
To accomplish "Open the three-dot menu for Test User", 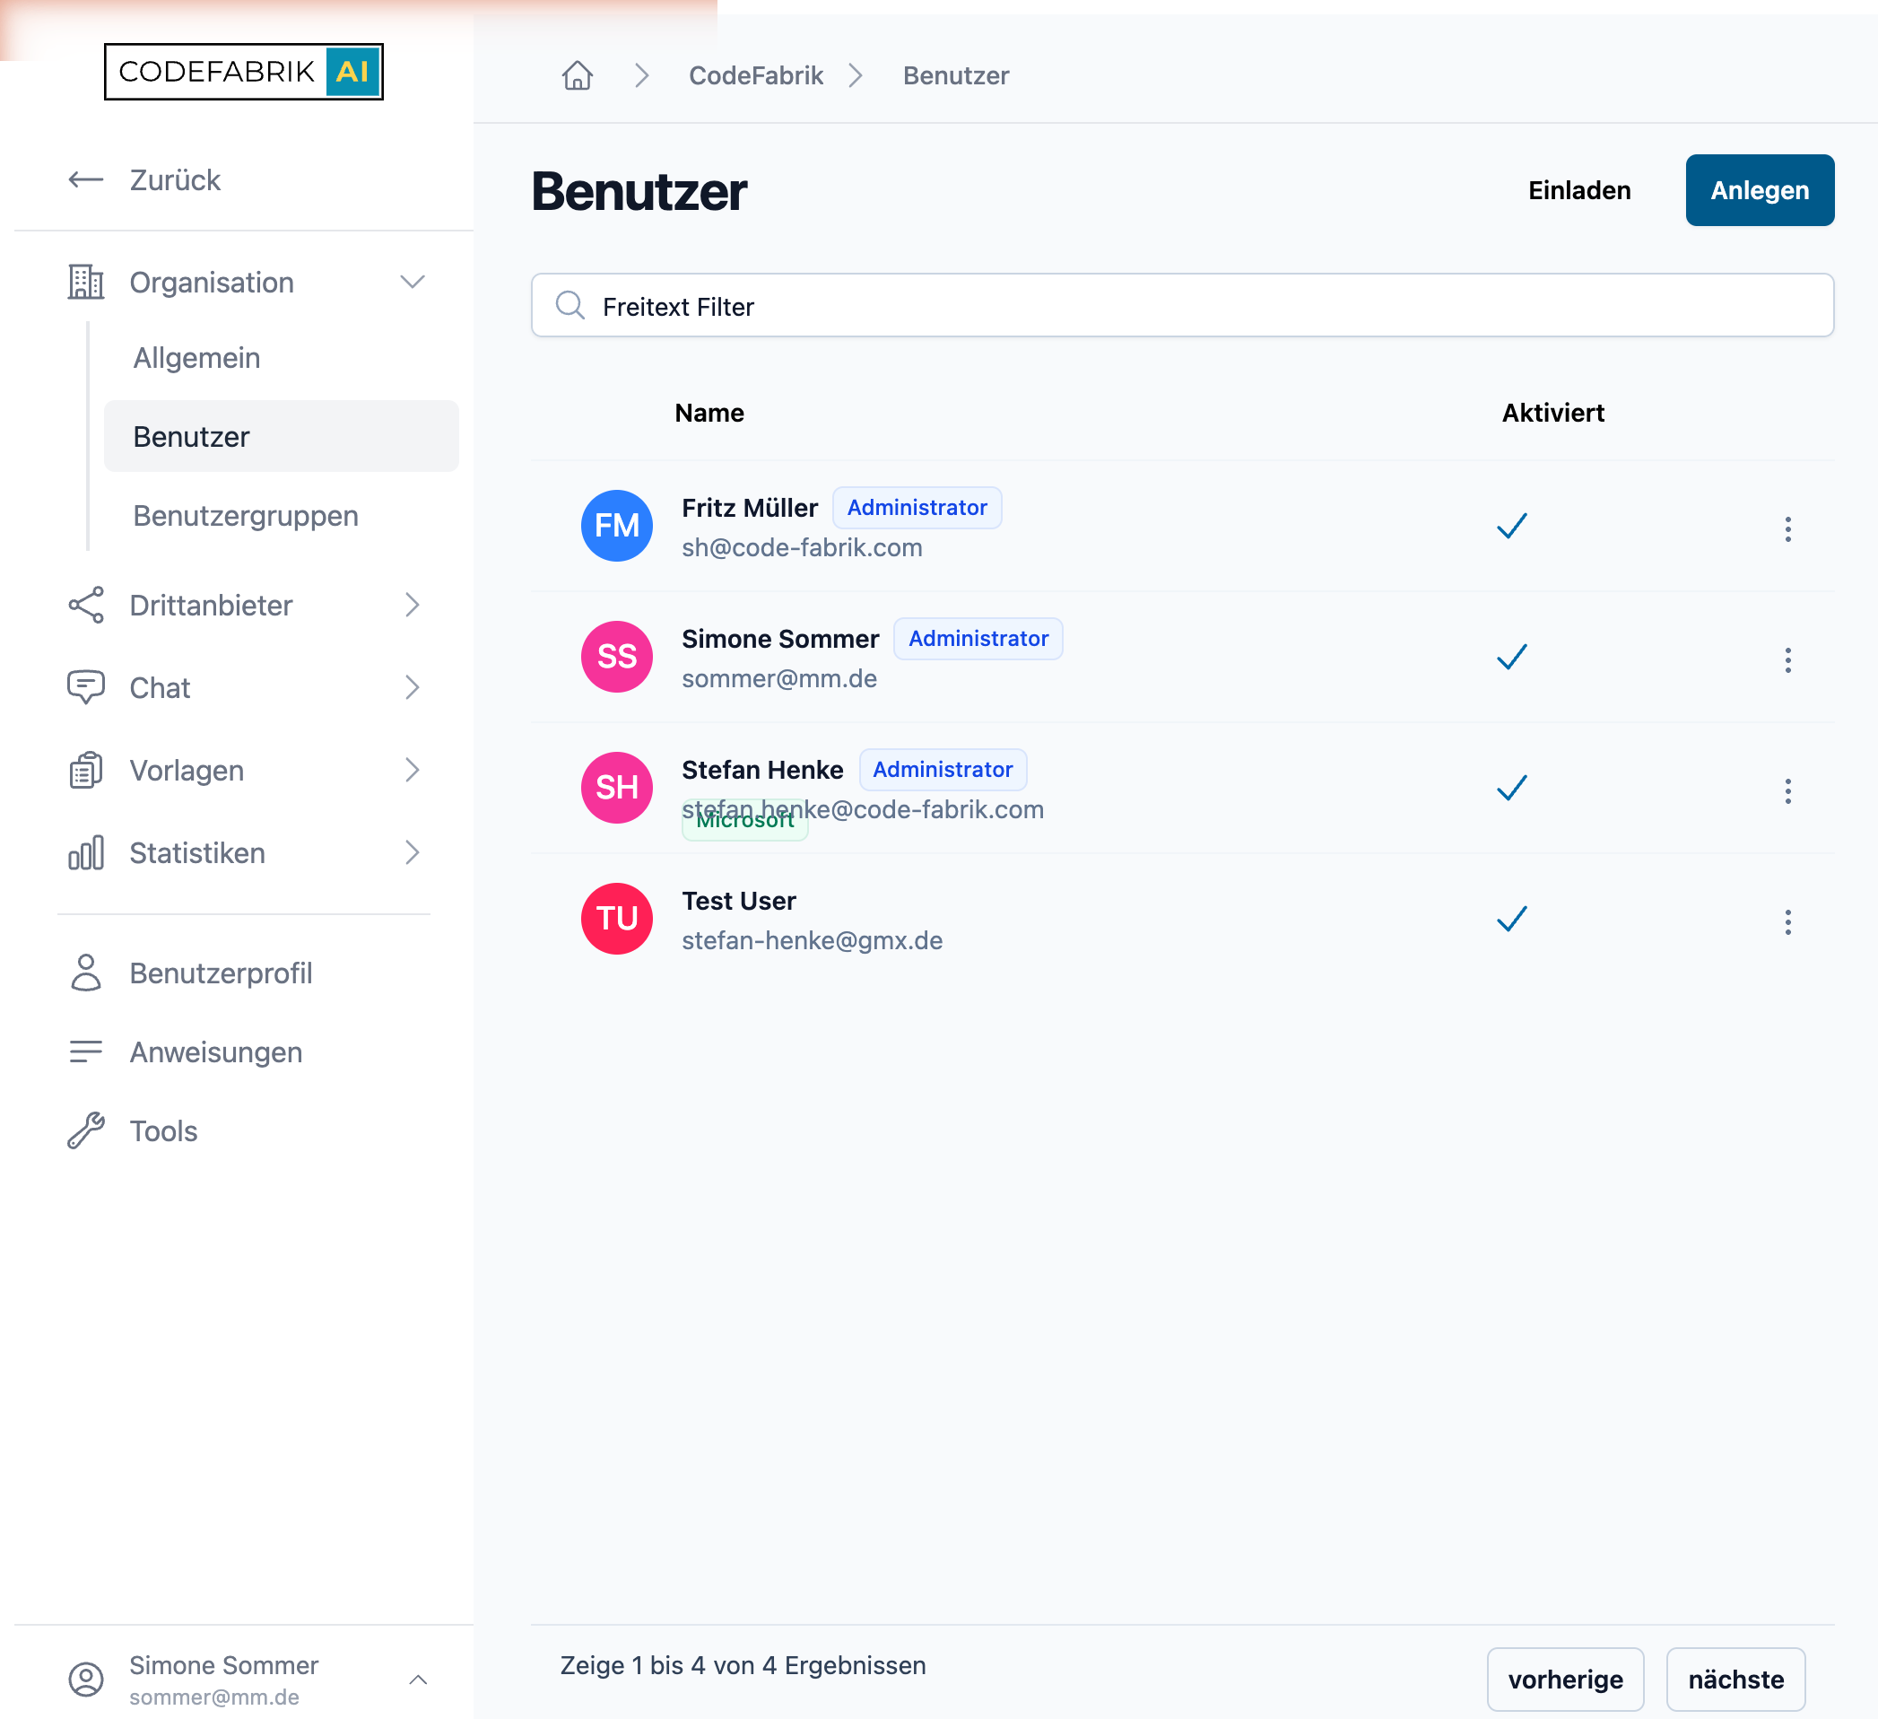I will [x=1787, y=922].
